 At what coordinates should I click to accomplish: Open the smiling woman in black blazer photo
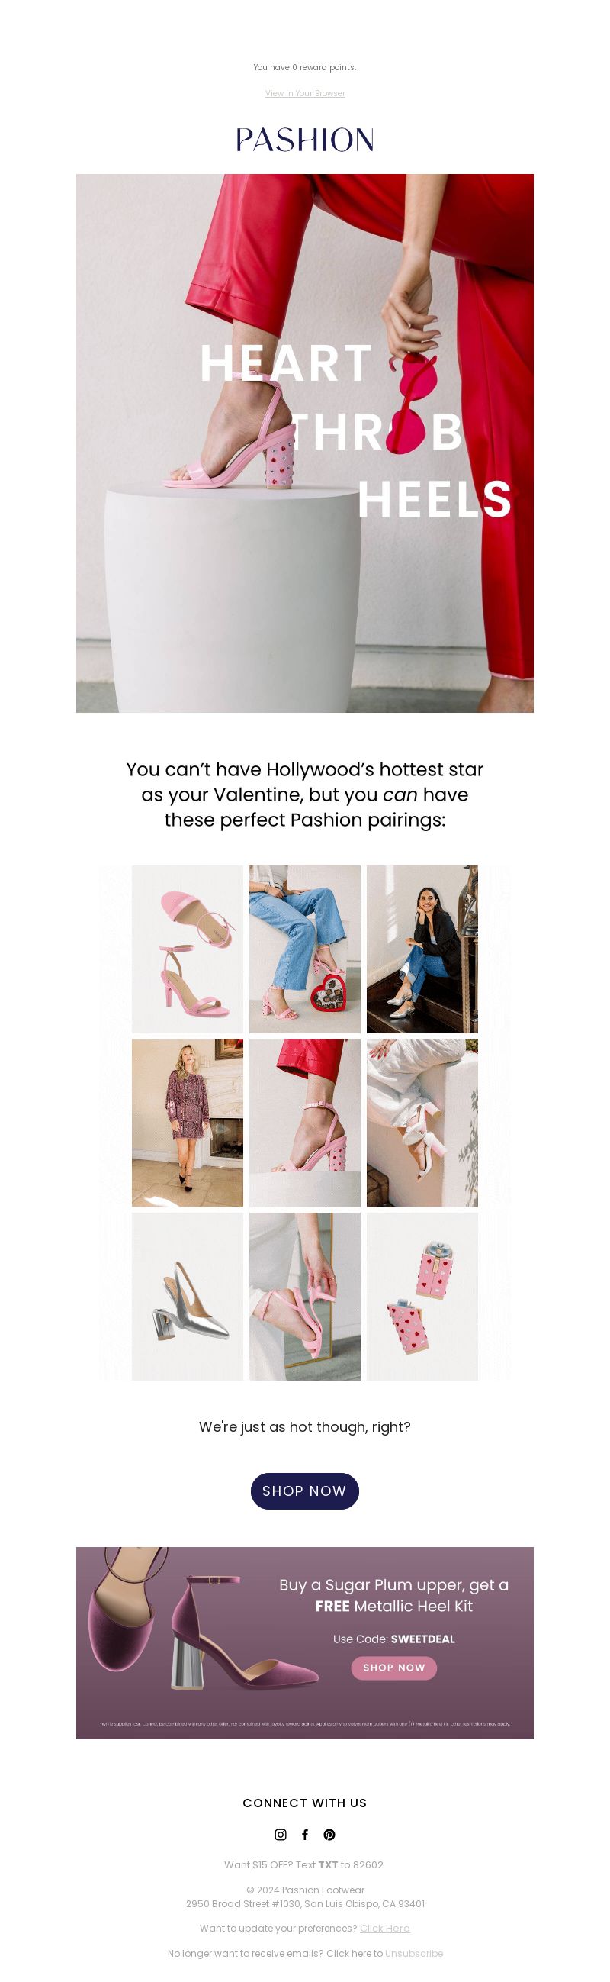tap(422, 949)
